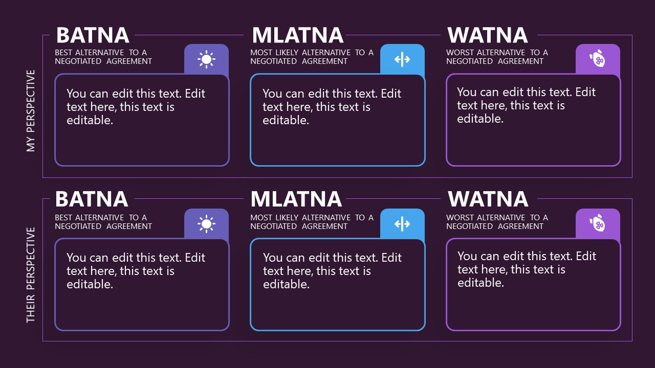The width and height of the screenshot is (655, 368).
Task: Select the blue arrows icon in top MLATNA
Action: 402,59
